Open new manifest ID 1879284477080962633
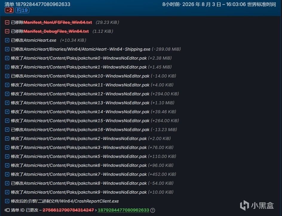The image size is (282, 216). click(x=123, y=210)
